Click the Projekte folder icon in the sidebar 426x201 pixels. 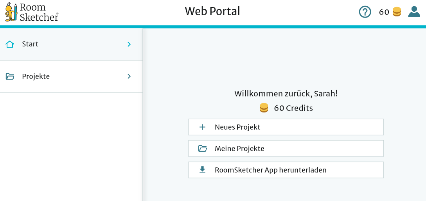[x=10, y=76]
